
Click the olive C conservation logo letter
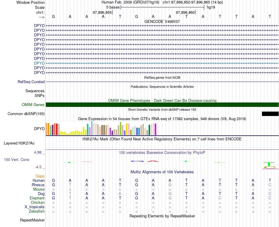pos(270,167)
